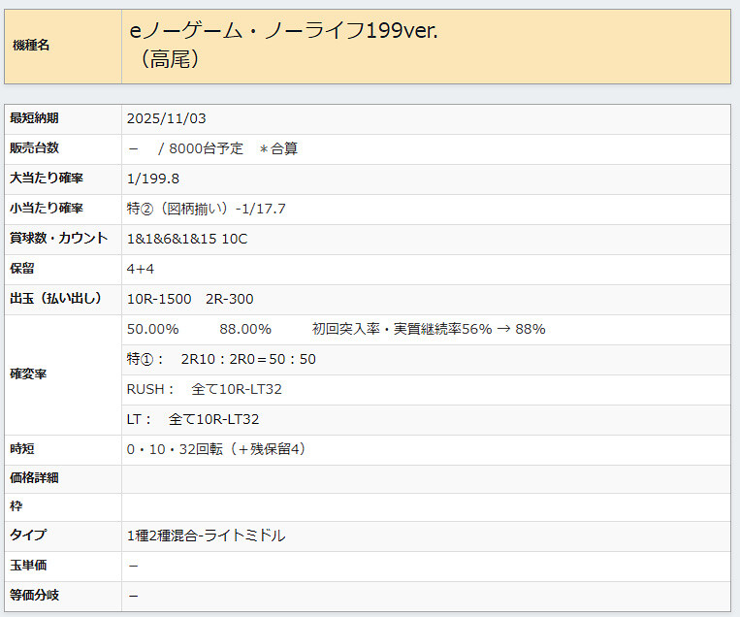The width and height of the screenshot is (740, 617).
Task: Click the '価格詳細' row label
Action: point(34,478)
